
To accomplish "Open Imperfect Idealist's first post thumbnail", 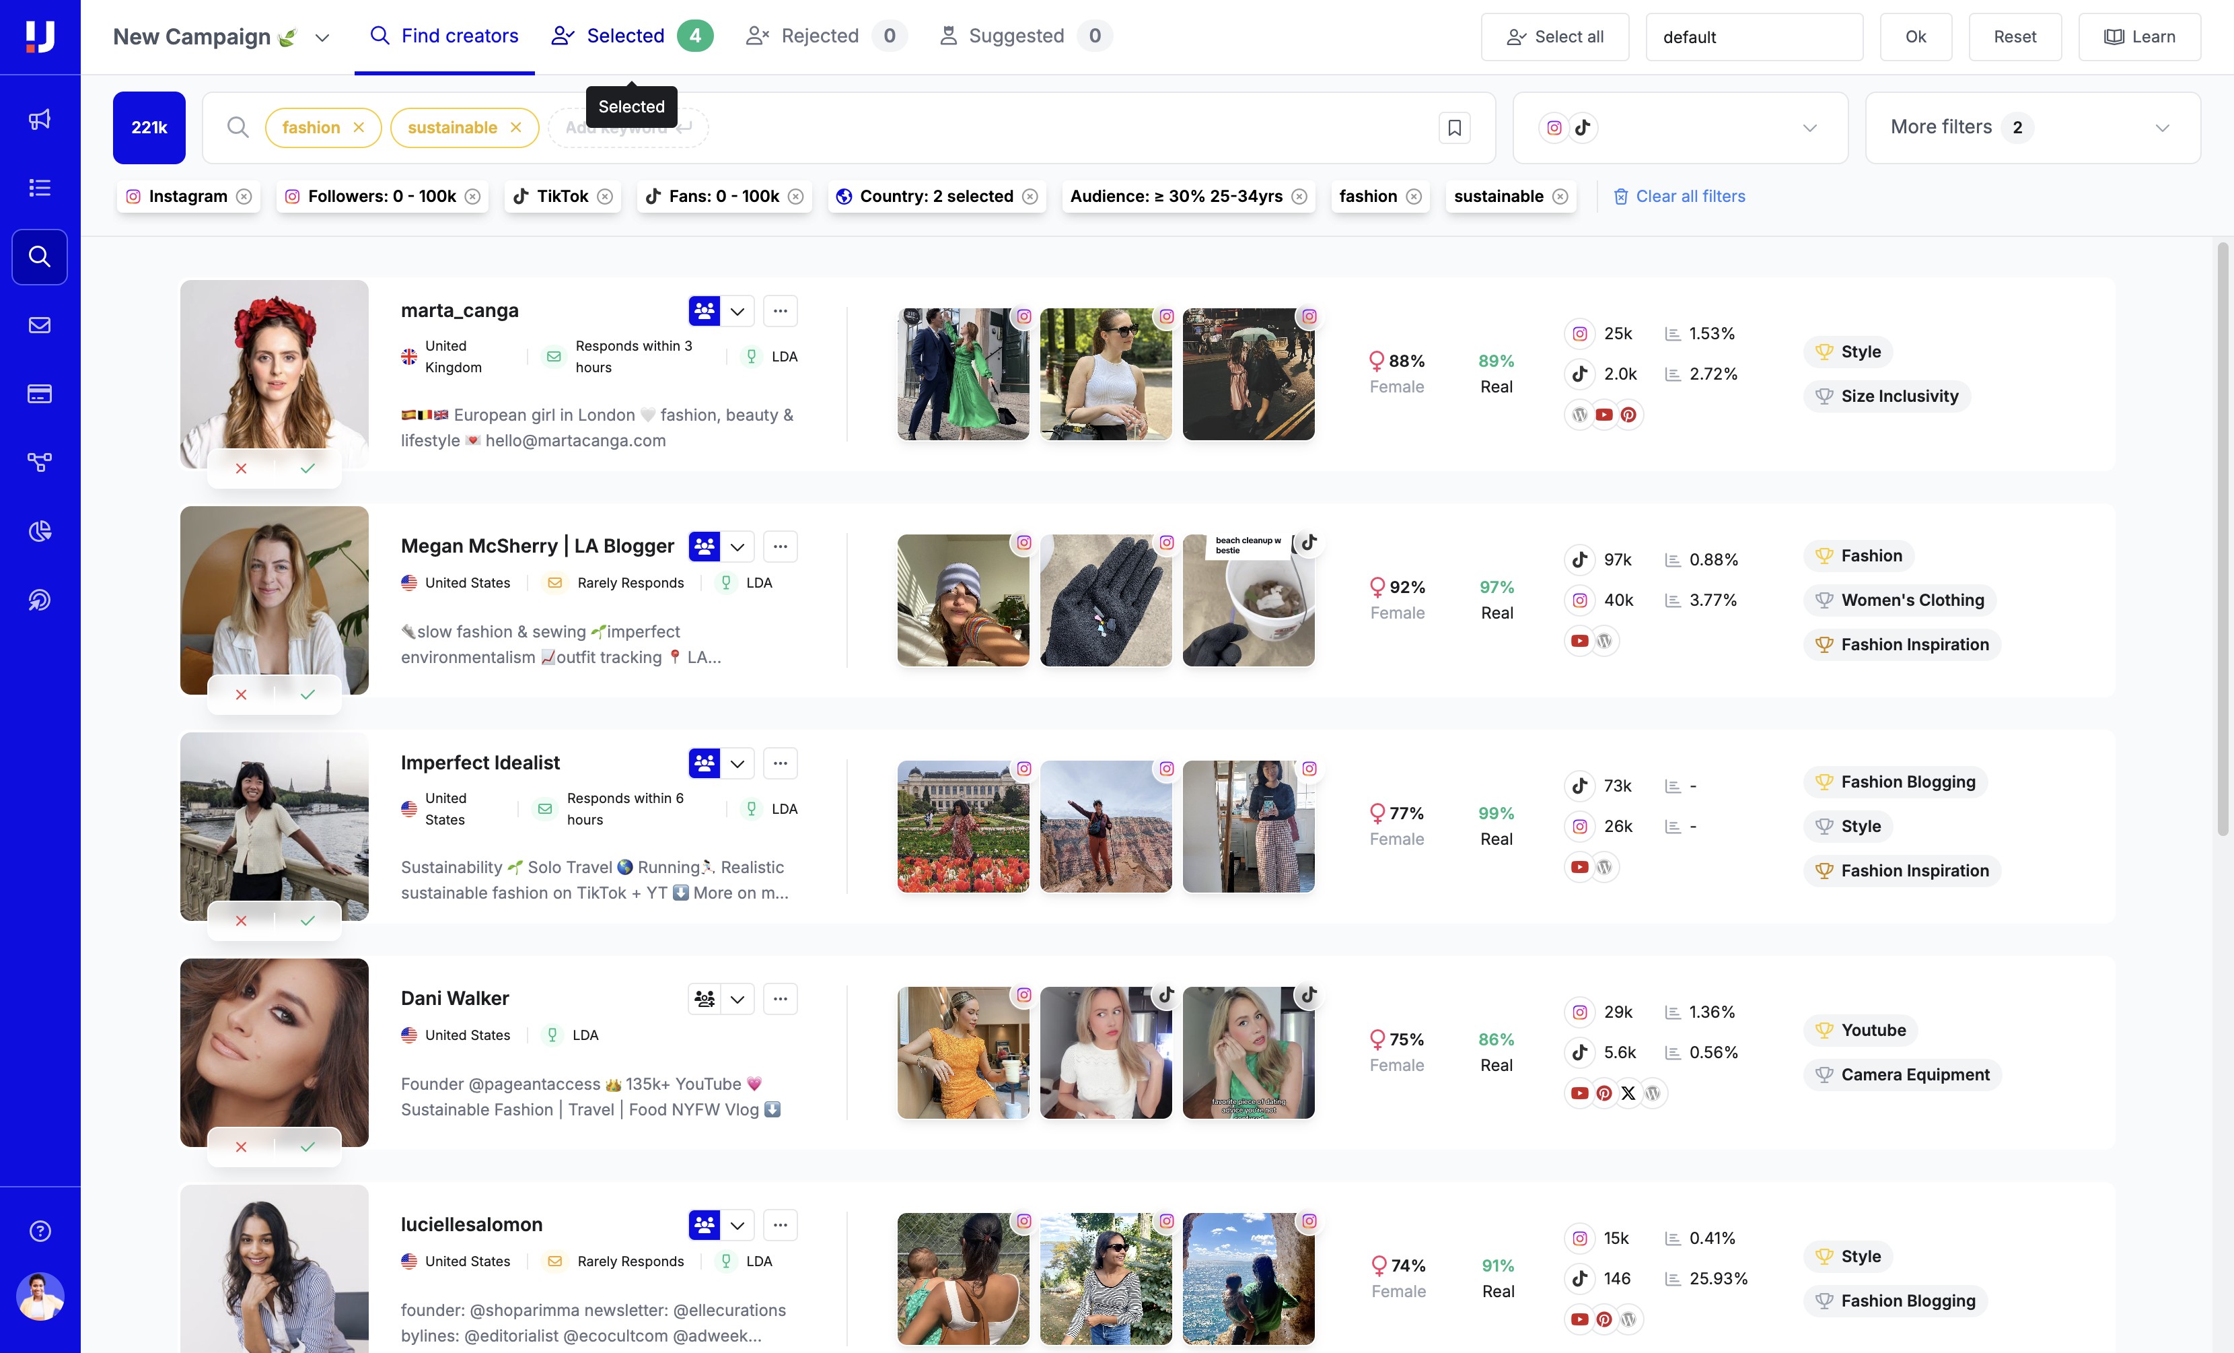I will pos(963,826).
